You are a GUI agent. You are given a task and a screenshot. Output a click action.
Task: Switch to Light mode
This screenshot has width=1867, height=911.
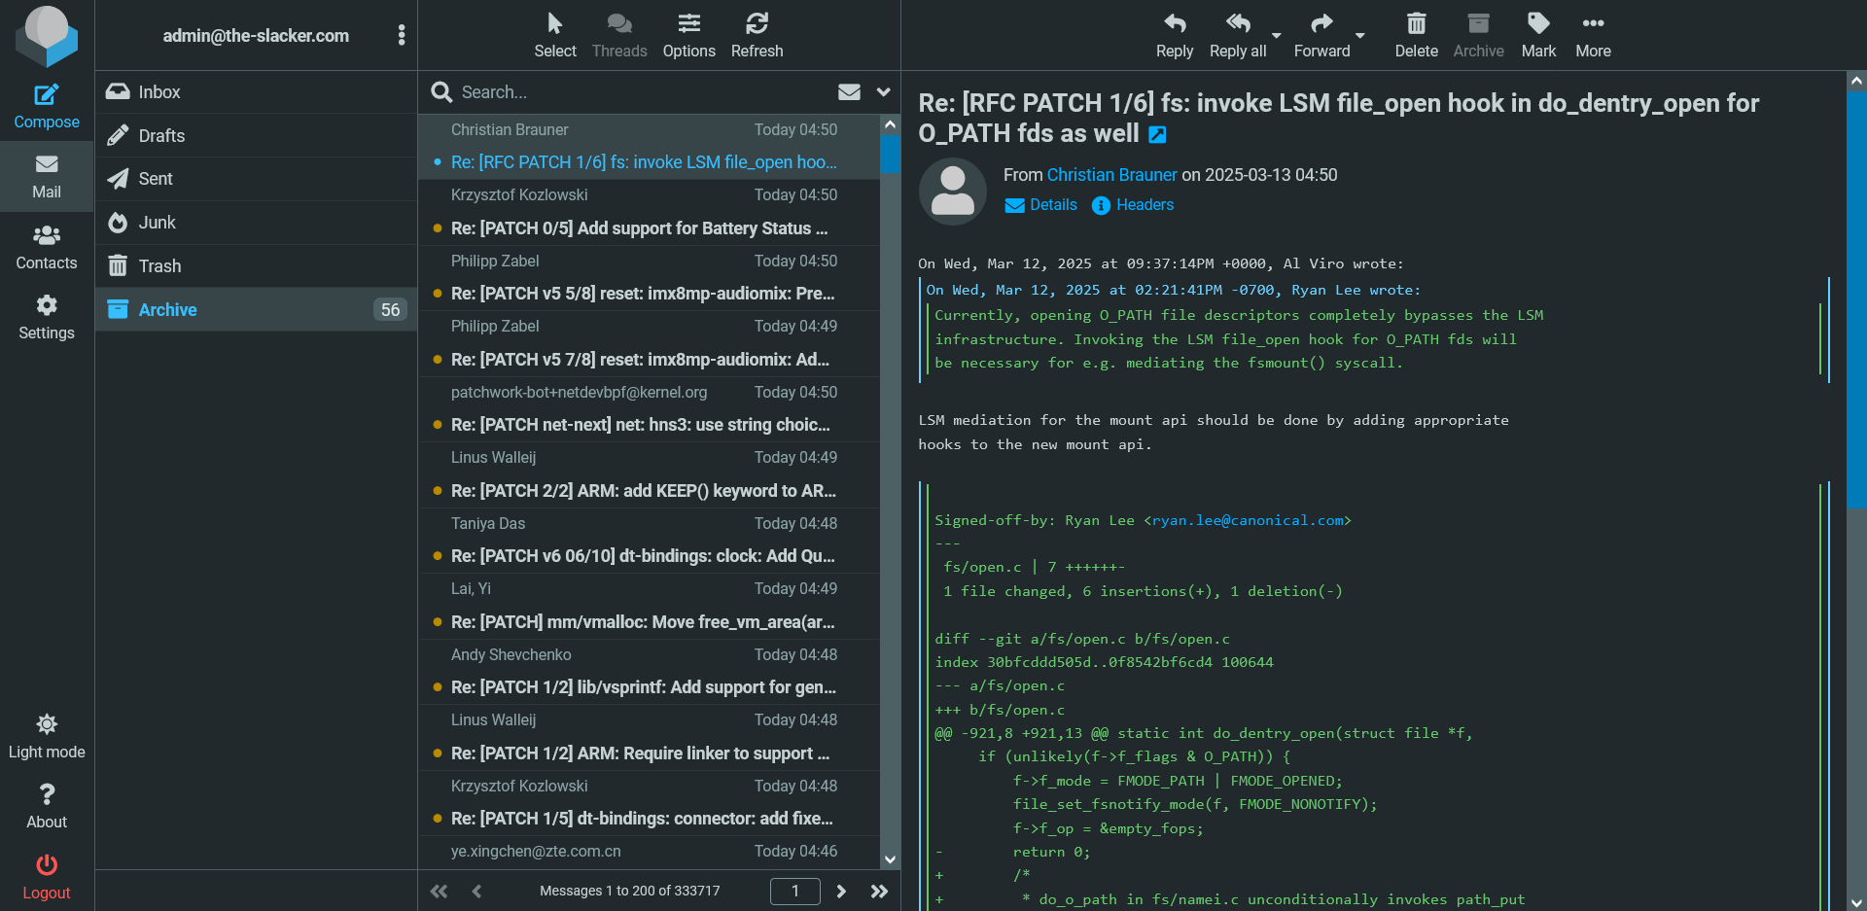tap(47, 737)
